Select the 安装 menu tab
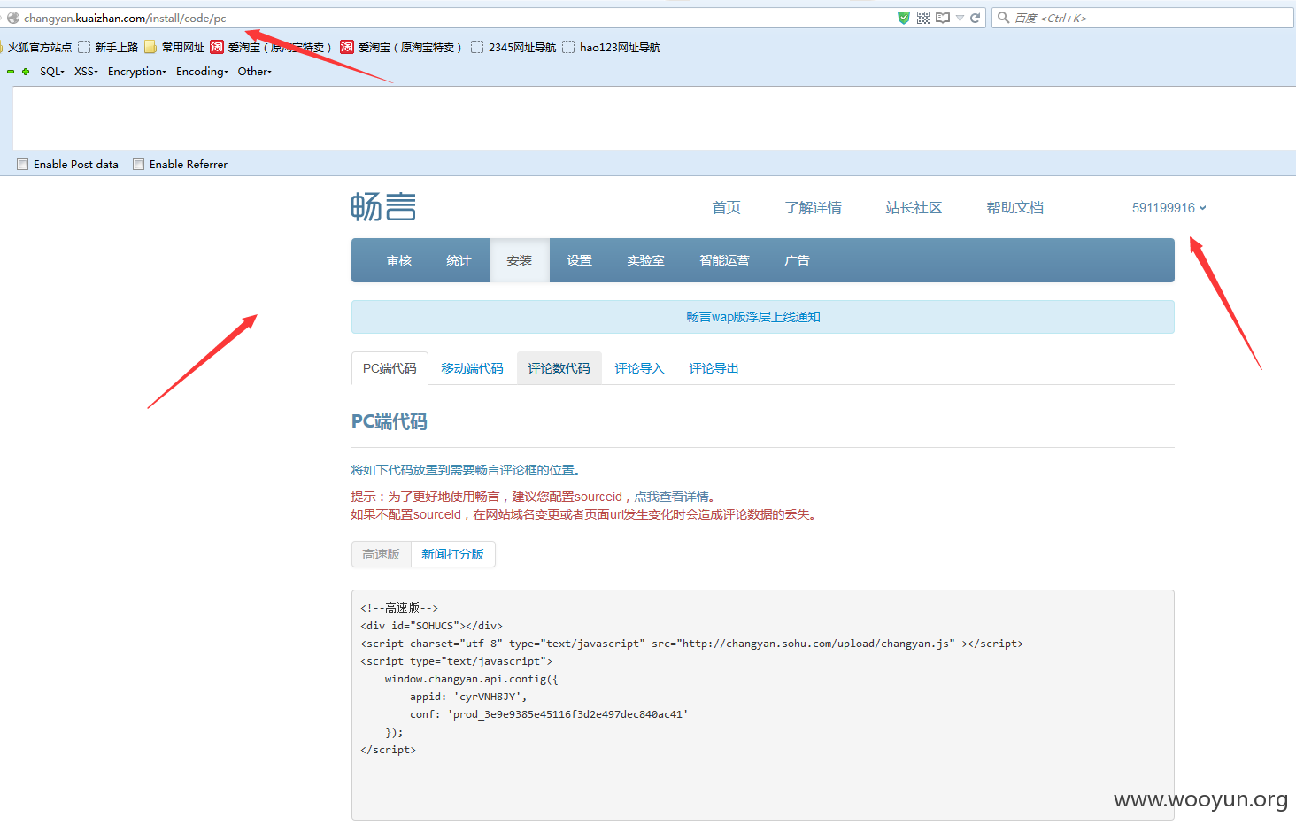This screenshot has width=1296, height=825. pos(520,260)
